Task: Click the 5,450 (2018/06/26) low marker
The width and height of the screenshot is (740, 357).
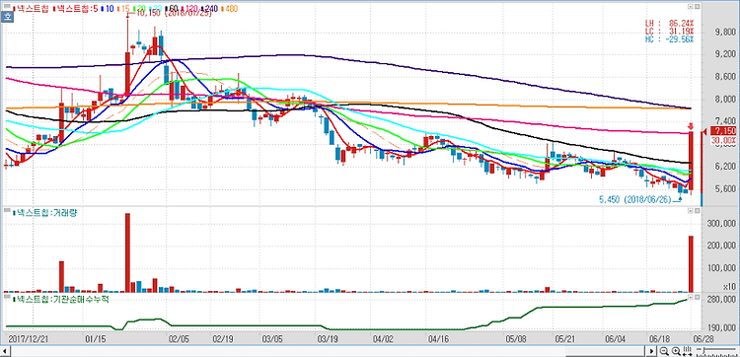Action: [634, 200]
